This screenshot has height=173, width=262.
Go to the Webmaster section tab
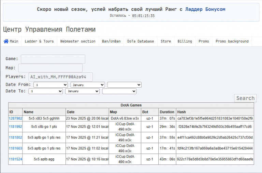[x=78, y=41]
